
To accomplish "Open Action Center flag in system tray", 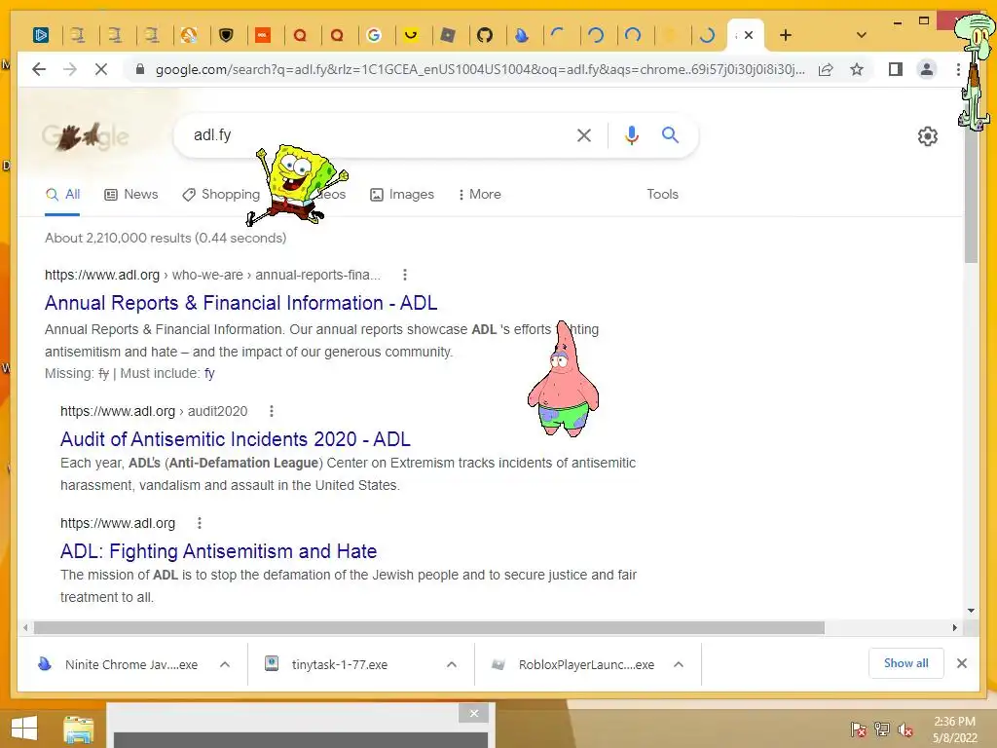I will coord(858,729).
